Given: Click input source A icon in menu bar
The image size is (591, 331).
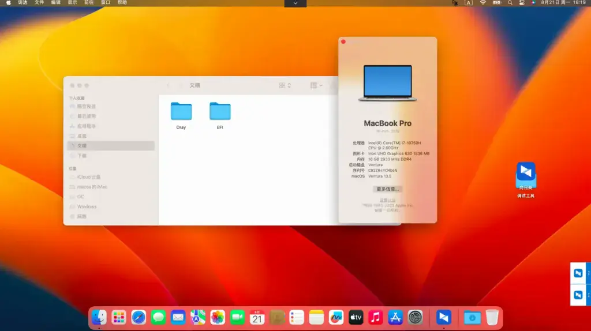Looking at the screenshot, I should pyautogui.click(x=469, y=3).
